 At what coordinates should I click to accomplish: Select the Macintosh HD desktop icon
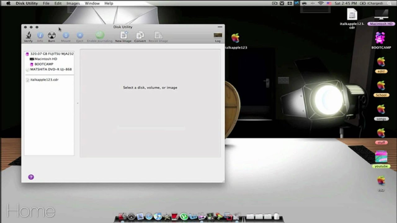coord(381,18)
